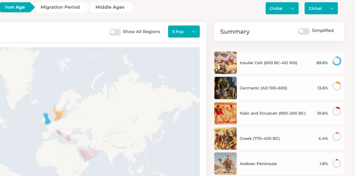Open the Germanic thumbnail image
The width and height of the screenshot is (355, 176).
tap(226, 88)
